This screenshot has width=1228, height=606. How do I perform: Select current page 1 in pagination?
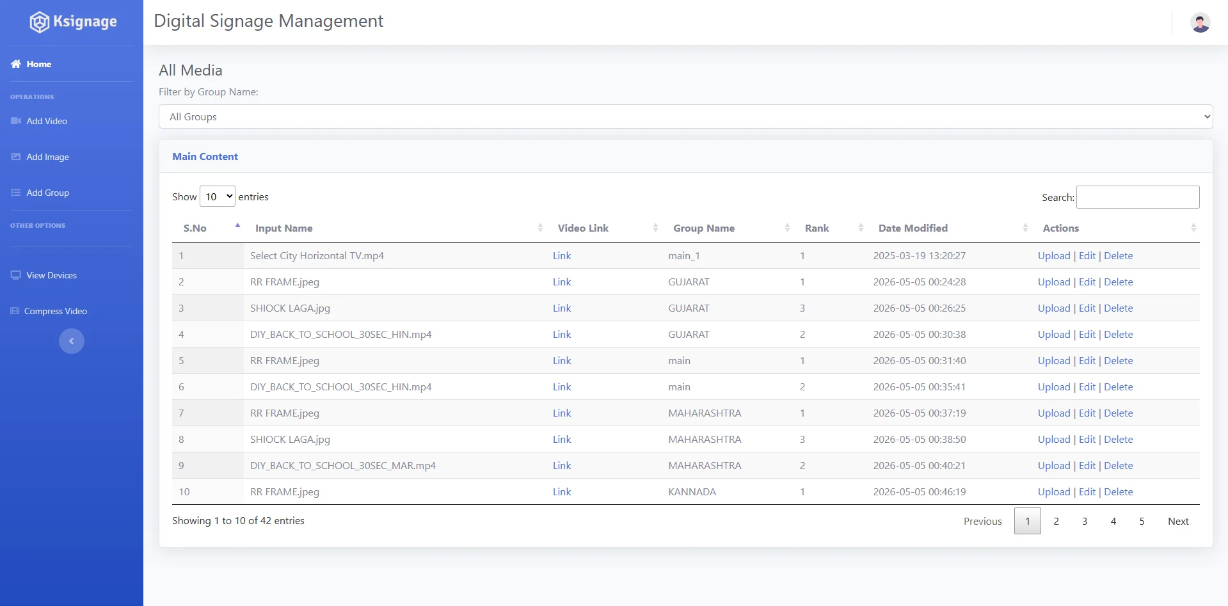(x=1028, y=521)
